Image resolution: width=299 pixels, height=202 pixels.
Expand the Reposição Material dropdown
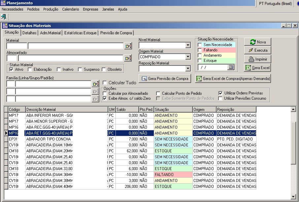pyautogui.click(x=188, y=68)
